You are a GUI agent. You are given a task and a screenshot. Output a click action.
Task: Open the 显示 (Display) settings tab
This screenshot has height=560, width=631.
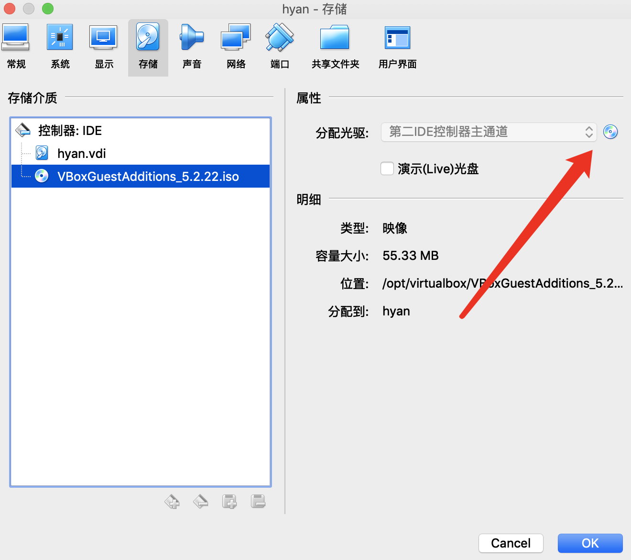[104, 47]
